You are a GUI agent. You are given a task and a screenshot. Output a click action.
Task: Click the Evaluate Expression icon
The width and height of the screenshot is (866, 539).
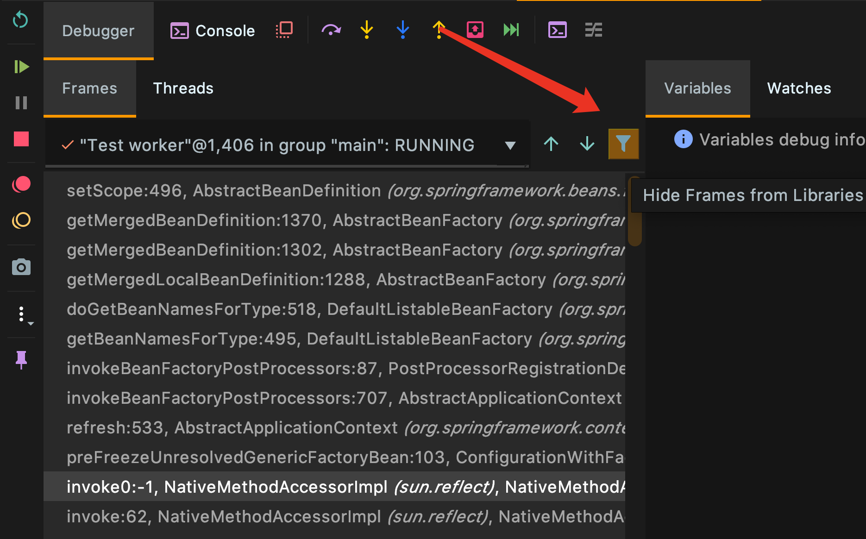558,30
